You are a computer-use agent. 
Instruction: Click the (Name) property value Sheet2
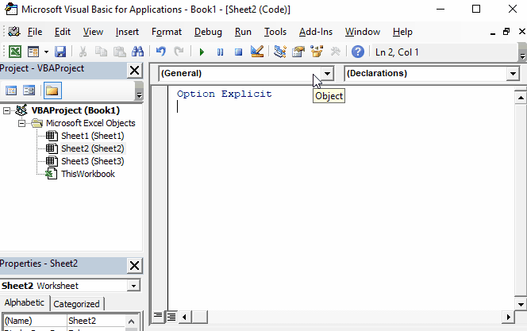coord(96,321)
